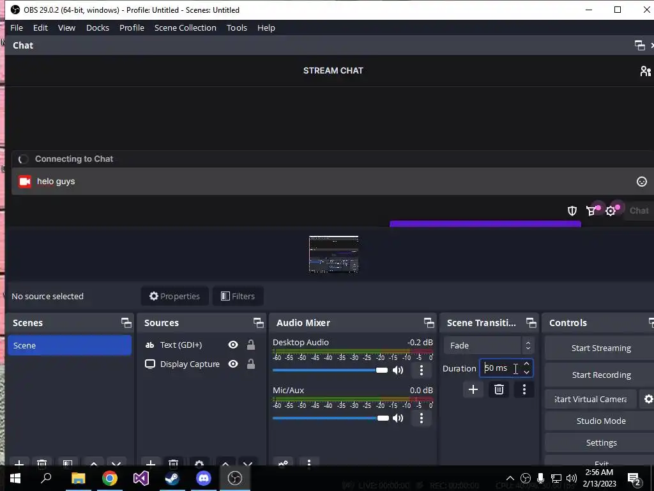
Task: Open the emoji picker in chat input
Action: pos(641,181)
